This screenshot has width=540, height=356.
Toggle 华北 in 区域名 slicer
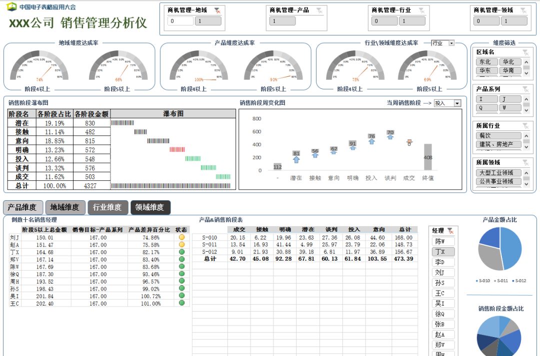pyautogui.click(x=510, y=62)
